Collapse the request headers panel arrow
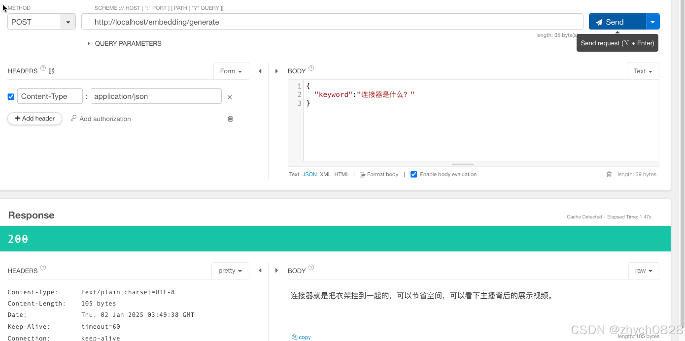The image size is (685, 341). tap(260, 71)
